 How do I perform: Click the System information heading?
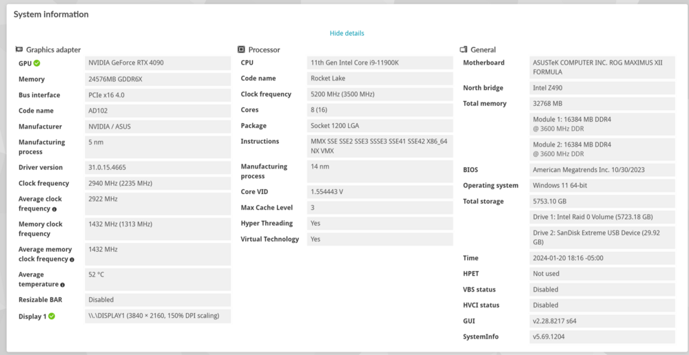51,14
